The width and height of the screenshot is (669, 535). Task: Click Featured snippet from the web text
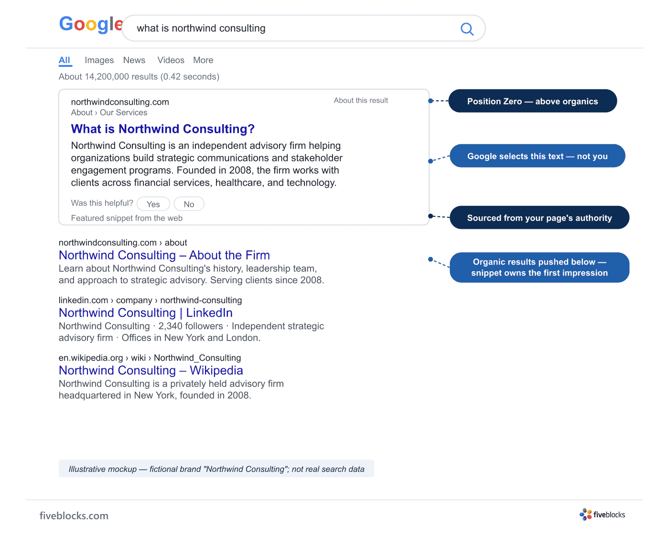(127, 218)
